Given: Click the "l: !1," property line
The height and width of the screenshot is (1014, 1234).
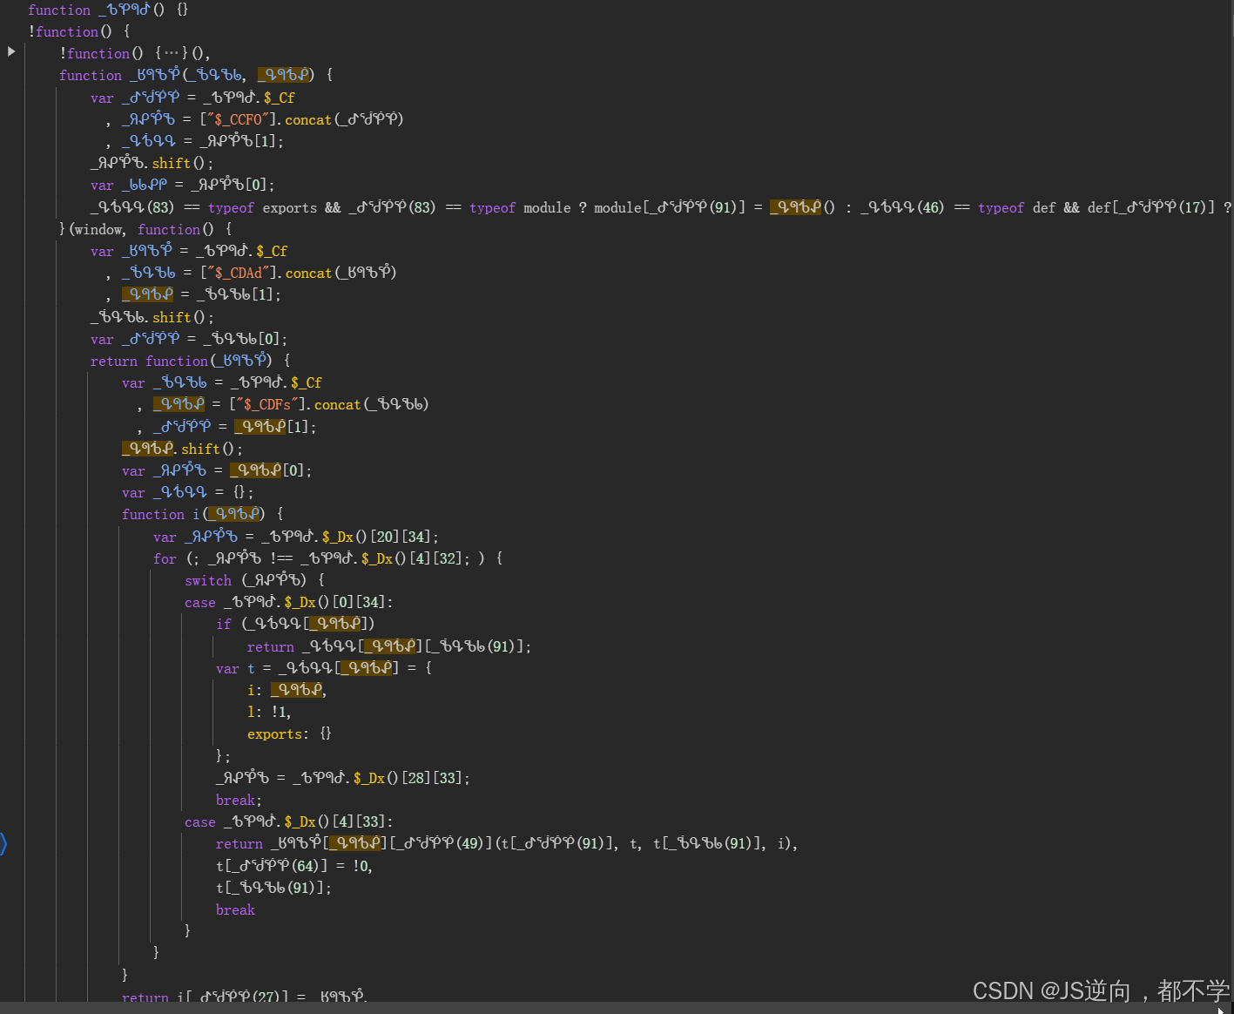Looking at the screenshot, I should [x=269, y=712].
